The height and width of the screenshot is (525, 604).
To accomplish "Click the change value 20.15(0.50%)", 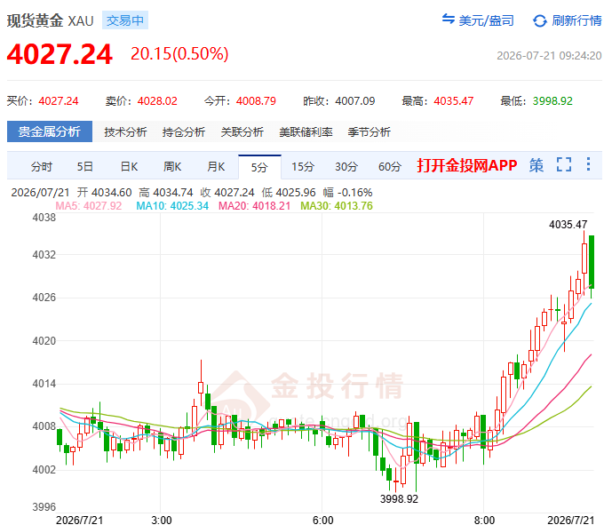I will pos(179,54).
